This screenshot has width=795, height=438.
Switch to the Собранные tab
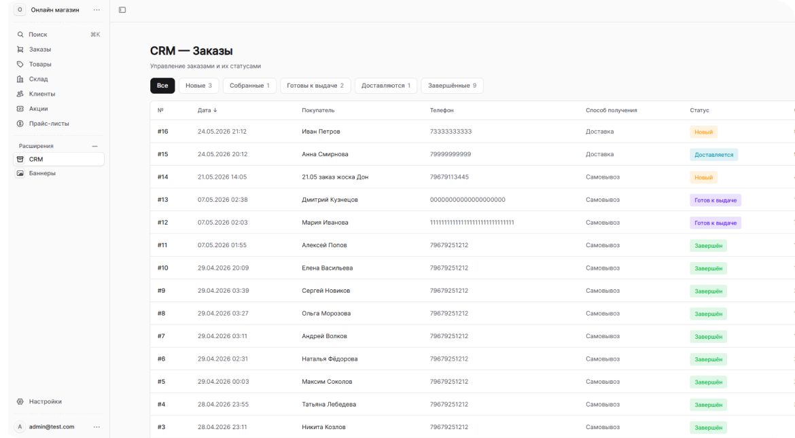249,86
